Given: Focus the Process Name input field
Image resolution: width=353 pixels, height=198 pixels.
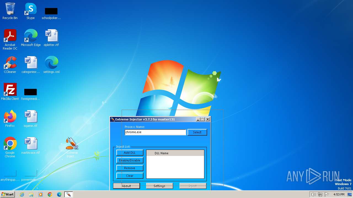Looking at the screenshot, I should [x=155, y=132].
